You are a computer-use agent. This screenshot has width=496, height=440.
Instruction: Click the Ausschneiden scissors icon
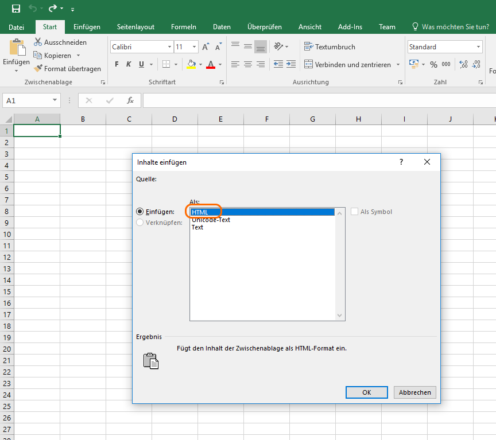pyautogui.click(x=38, y=42)
